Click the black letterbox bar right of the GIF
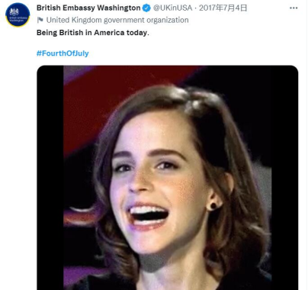Image resolution: width=308 pixels, height=290 pixels. (x=284, y=178)
